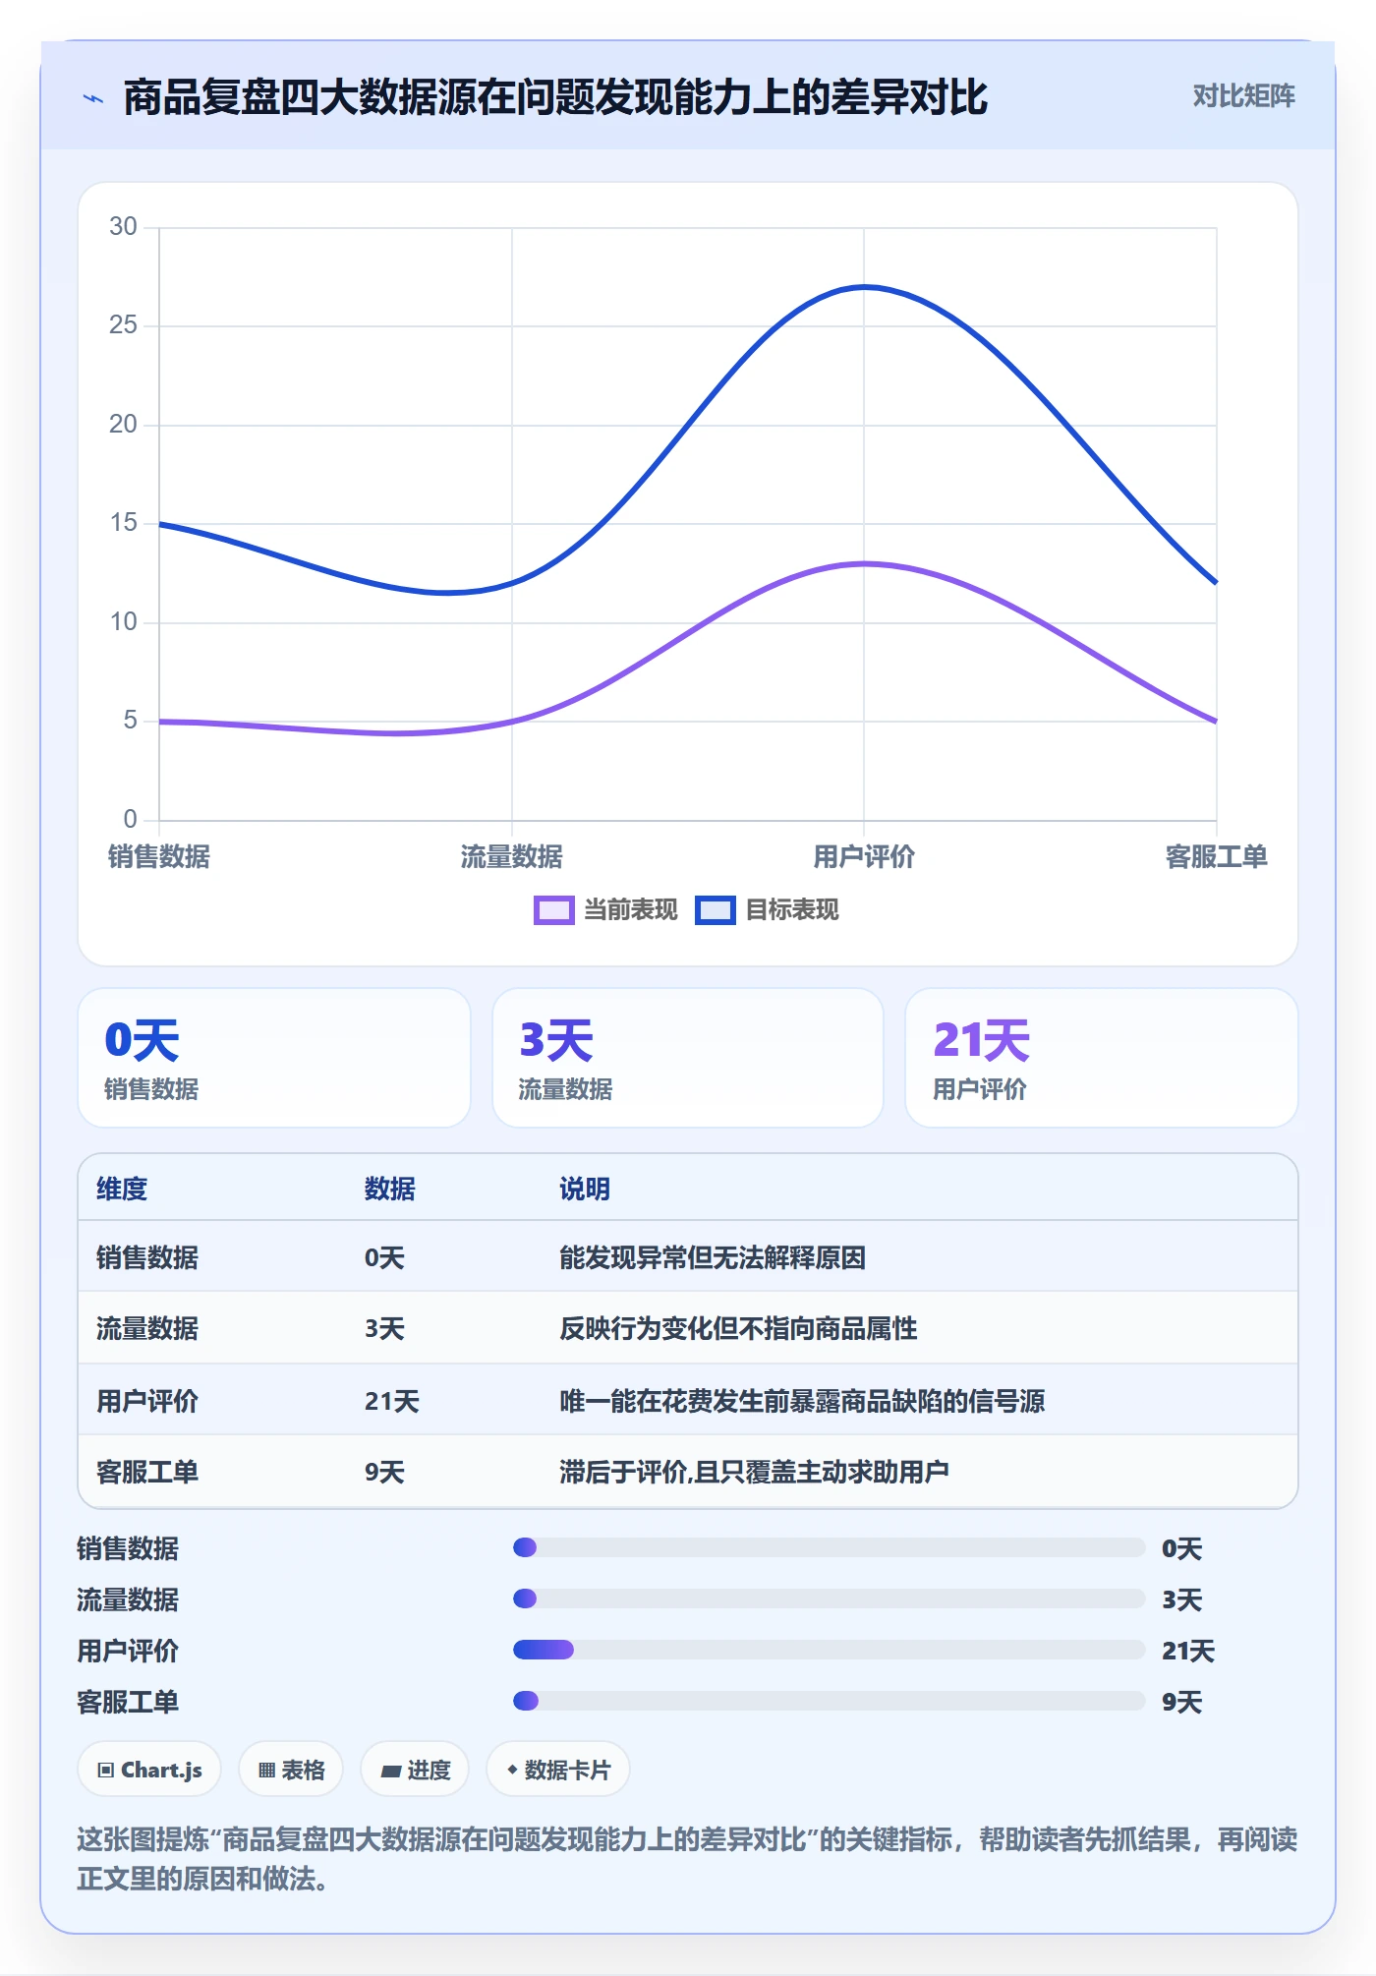Viewport: 1376px width, 1976px height.
Task: Click the 目标表现 legend label text
Action: pos(792,910)
